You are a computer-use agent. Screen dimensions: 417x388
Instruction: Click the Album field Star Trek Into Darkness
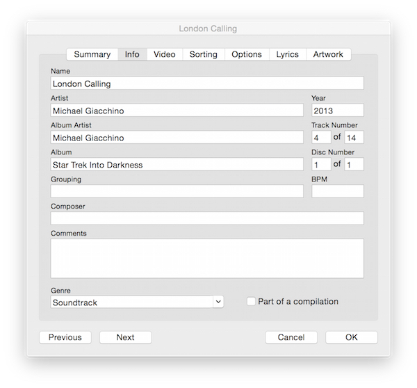click(x=177, y=165)
